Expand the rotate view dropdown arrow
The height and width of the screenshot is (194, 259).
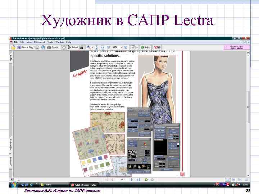point(137,47)
